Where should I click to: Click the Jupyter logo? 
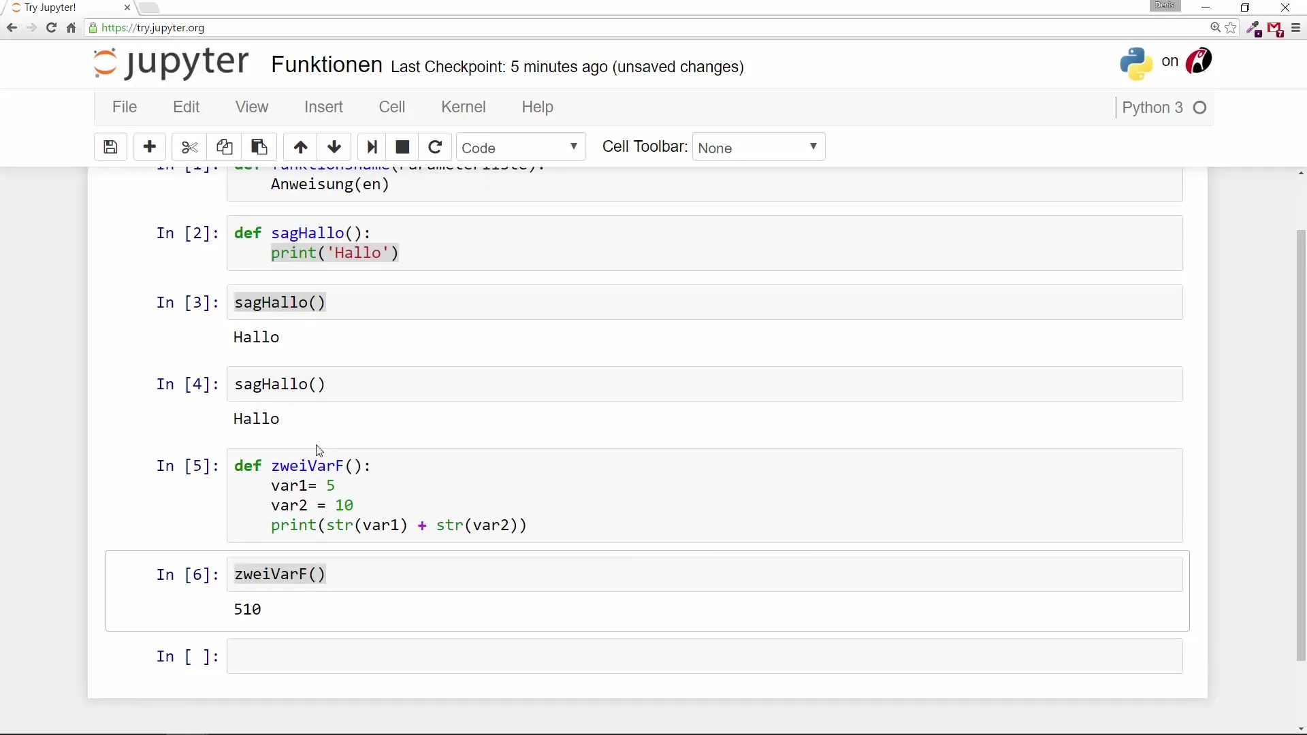pyautogui.click(x=171, y=63)
